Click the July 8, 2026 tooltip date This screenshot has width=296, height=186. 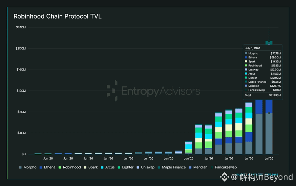tap(252, 48)
